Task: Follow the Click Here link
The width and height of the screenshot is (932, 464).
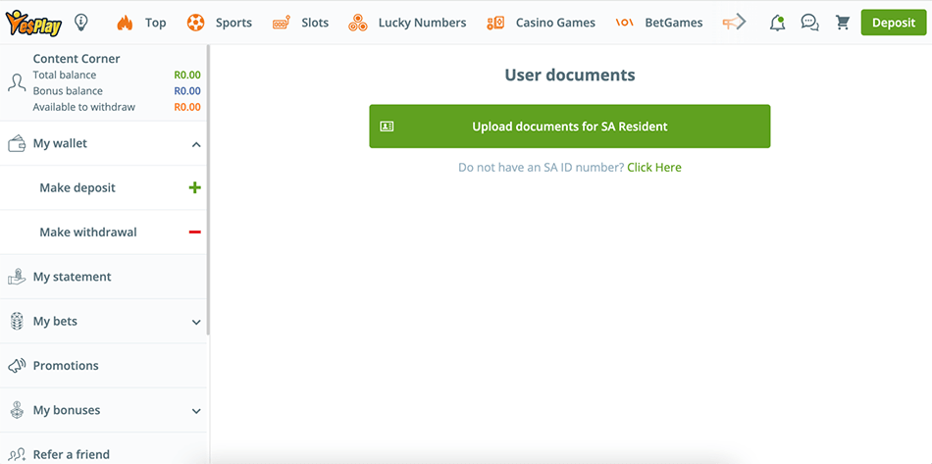Action: 653,168
